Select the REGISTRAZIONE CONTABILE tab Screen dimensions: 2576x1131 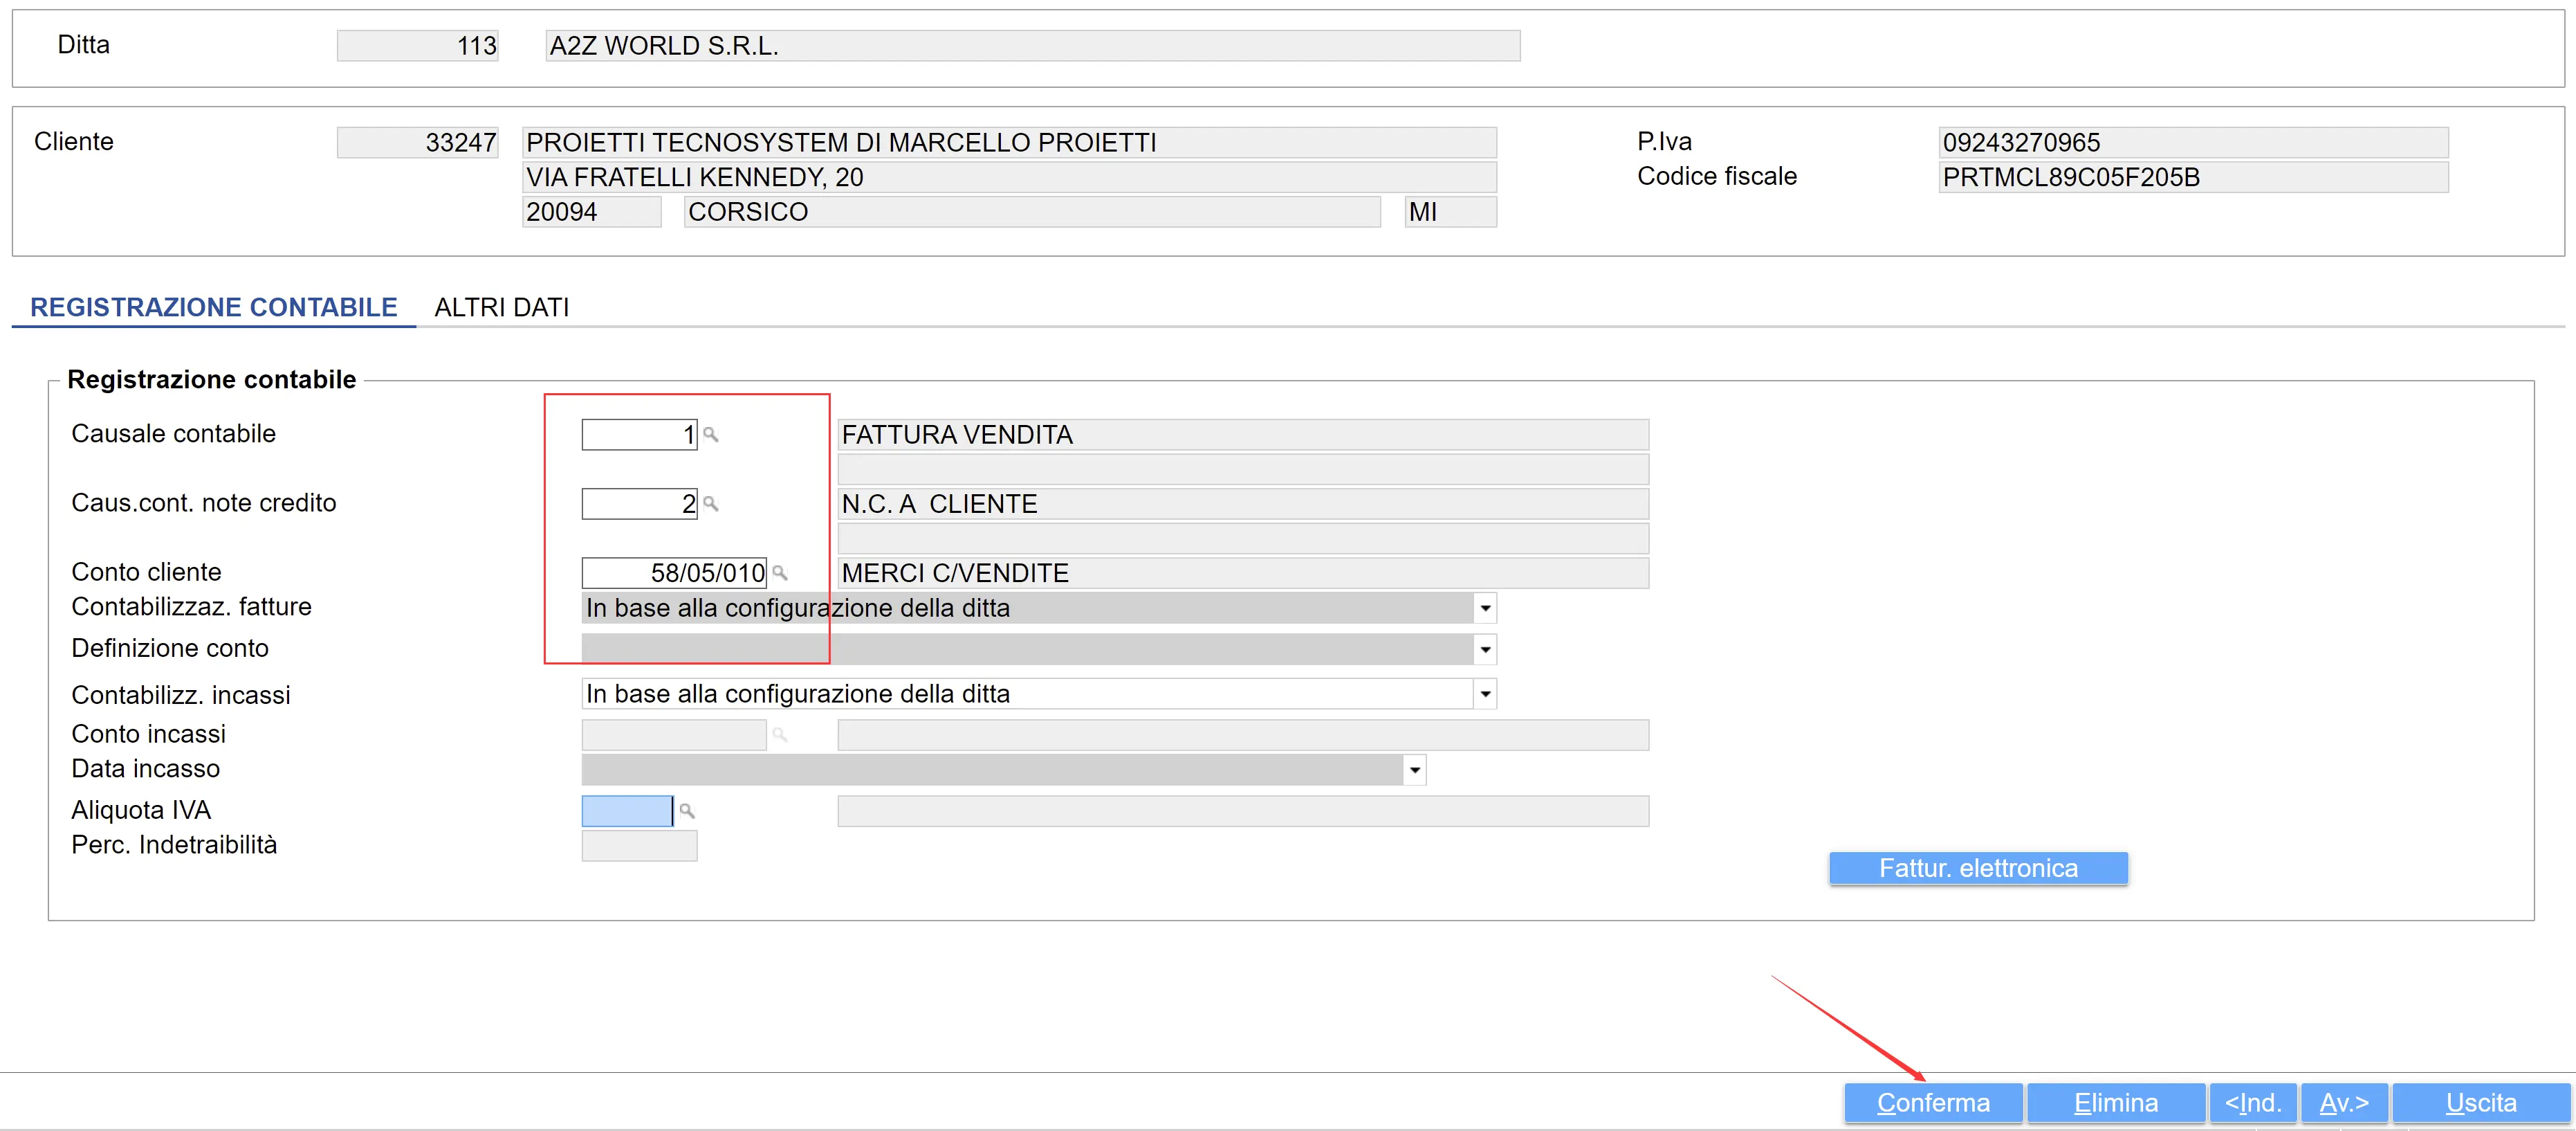point(213,307)
